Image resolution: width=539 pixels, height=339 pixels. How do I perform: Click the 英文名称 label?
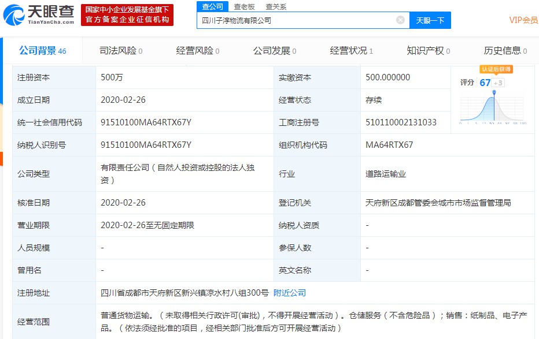pyautogui.click(x=295, y=270)
